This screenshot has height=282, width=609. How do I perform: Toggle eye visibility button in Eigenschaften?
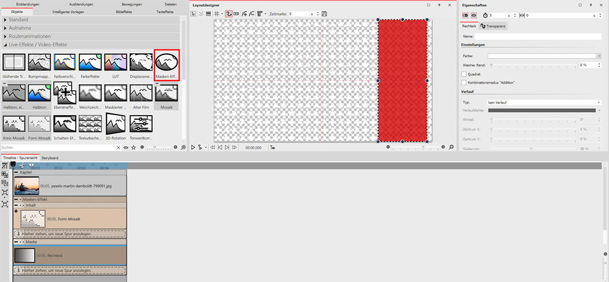[473, 16]
